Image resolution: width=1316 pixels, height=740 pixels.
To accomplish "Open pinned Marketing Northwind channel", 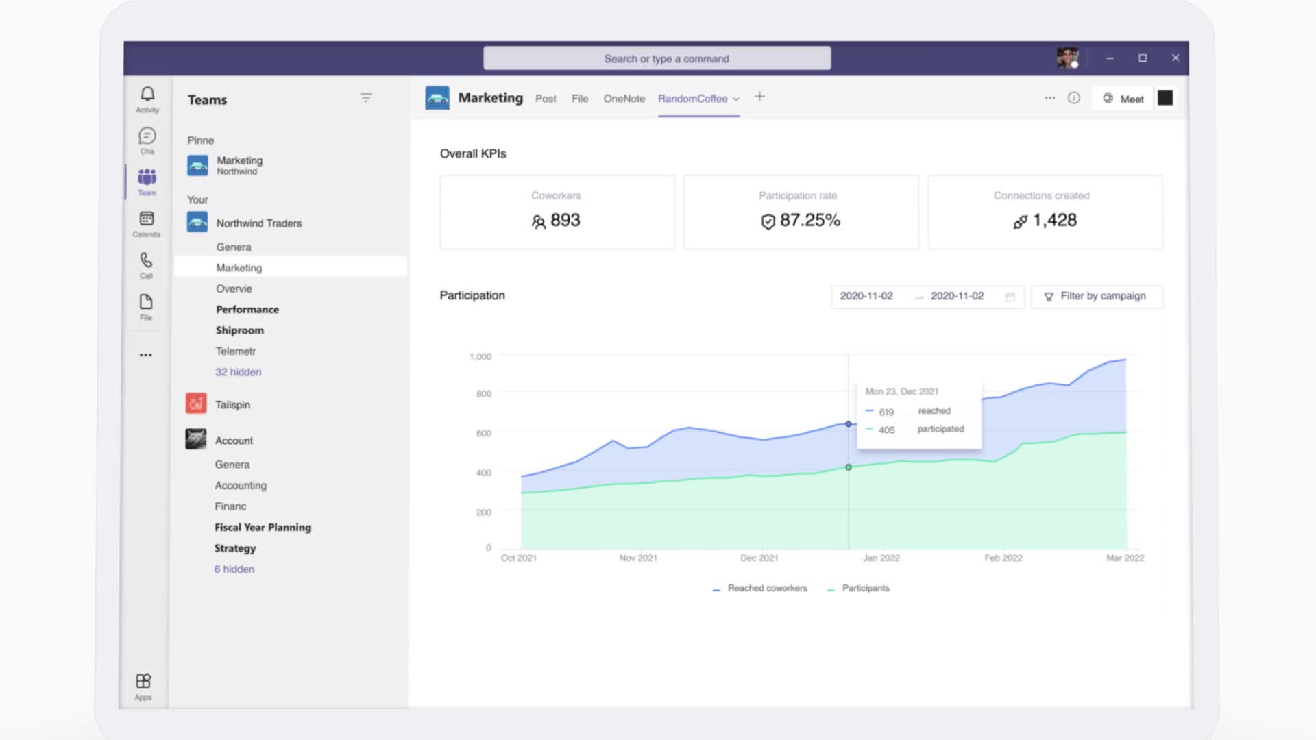I will point(225,165).
